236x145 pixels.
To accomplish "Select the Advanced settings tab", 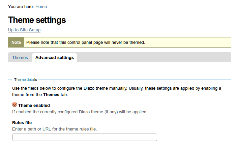I will click(x=55, y=58).
